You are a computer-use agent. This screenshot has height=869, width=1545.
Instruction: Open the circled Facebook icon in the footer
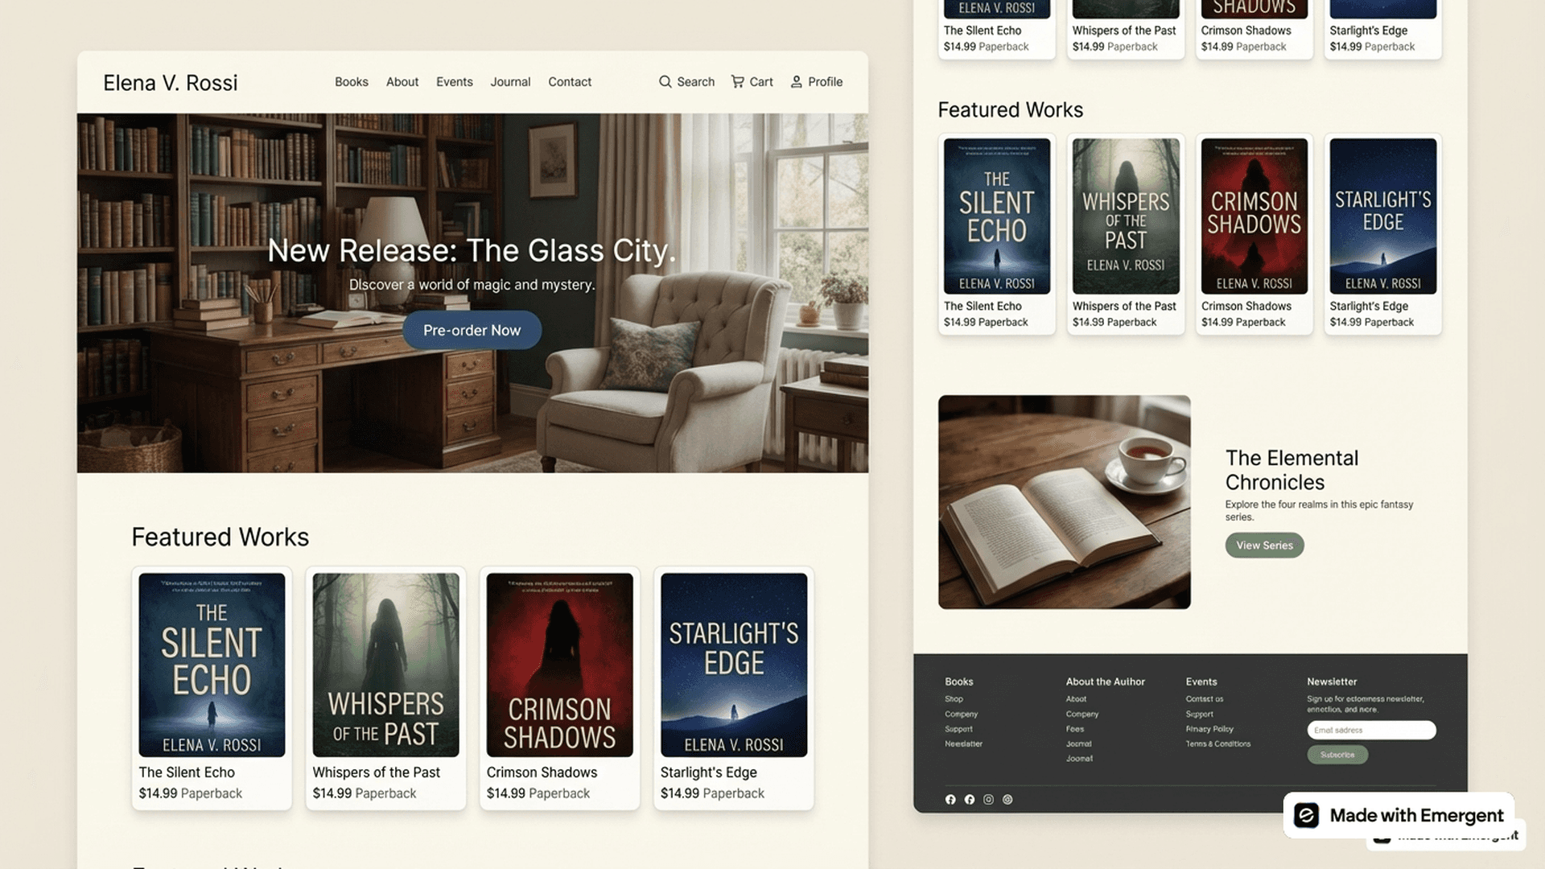pyautogui.click(x=970, y=799)
